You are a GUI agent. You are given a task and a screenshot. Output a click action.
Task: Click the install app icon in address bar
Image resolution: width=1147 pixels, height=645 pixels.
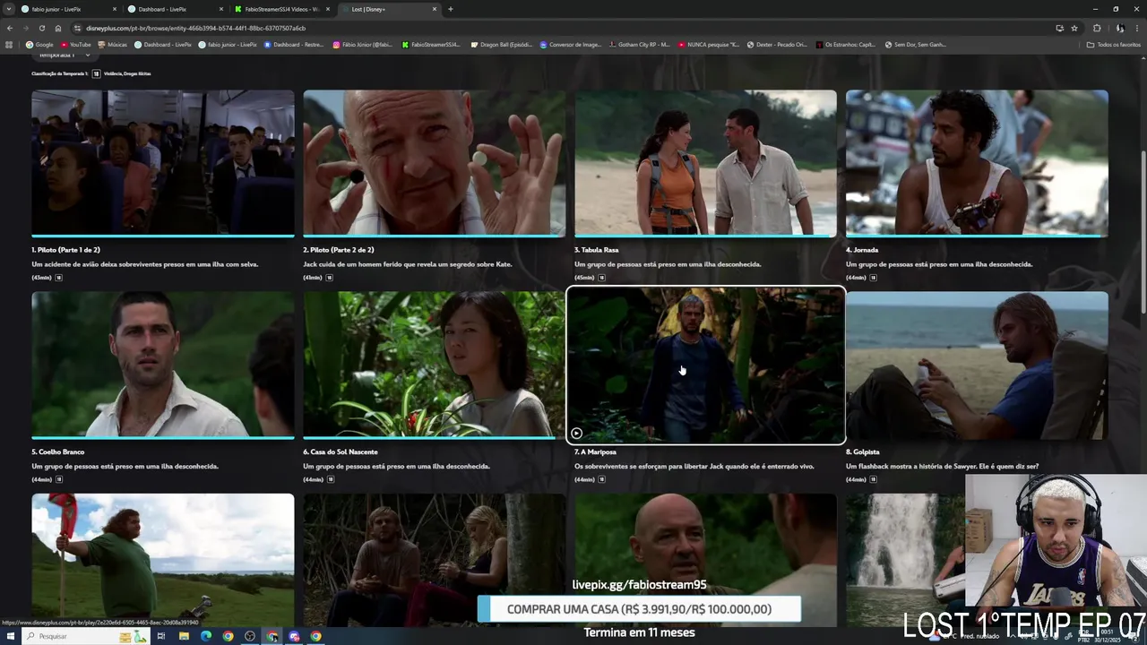tap(1059, 28)
